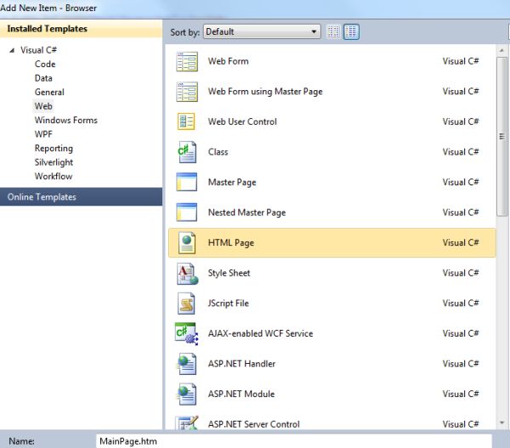Screen dimensions: 510x448
Task: Choose the 'Class' template label
Action: point(218,152)
